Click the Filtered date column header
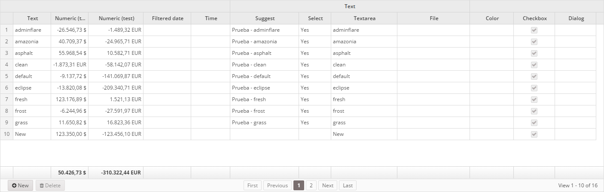 (x=167, y=18)
